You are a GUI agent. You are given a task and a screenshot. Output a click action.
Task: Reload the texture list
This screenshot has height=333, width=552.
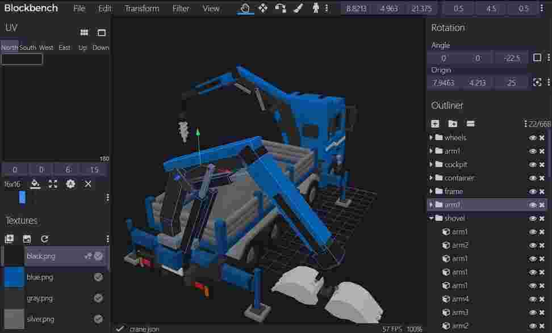[x=44, y=238]
